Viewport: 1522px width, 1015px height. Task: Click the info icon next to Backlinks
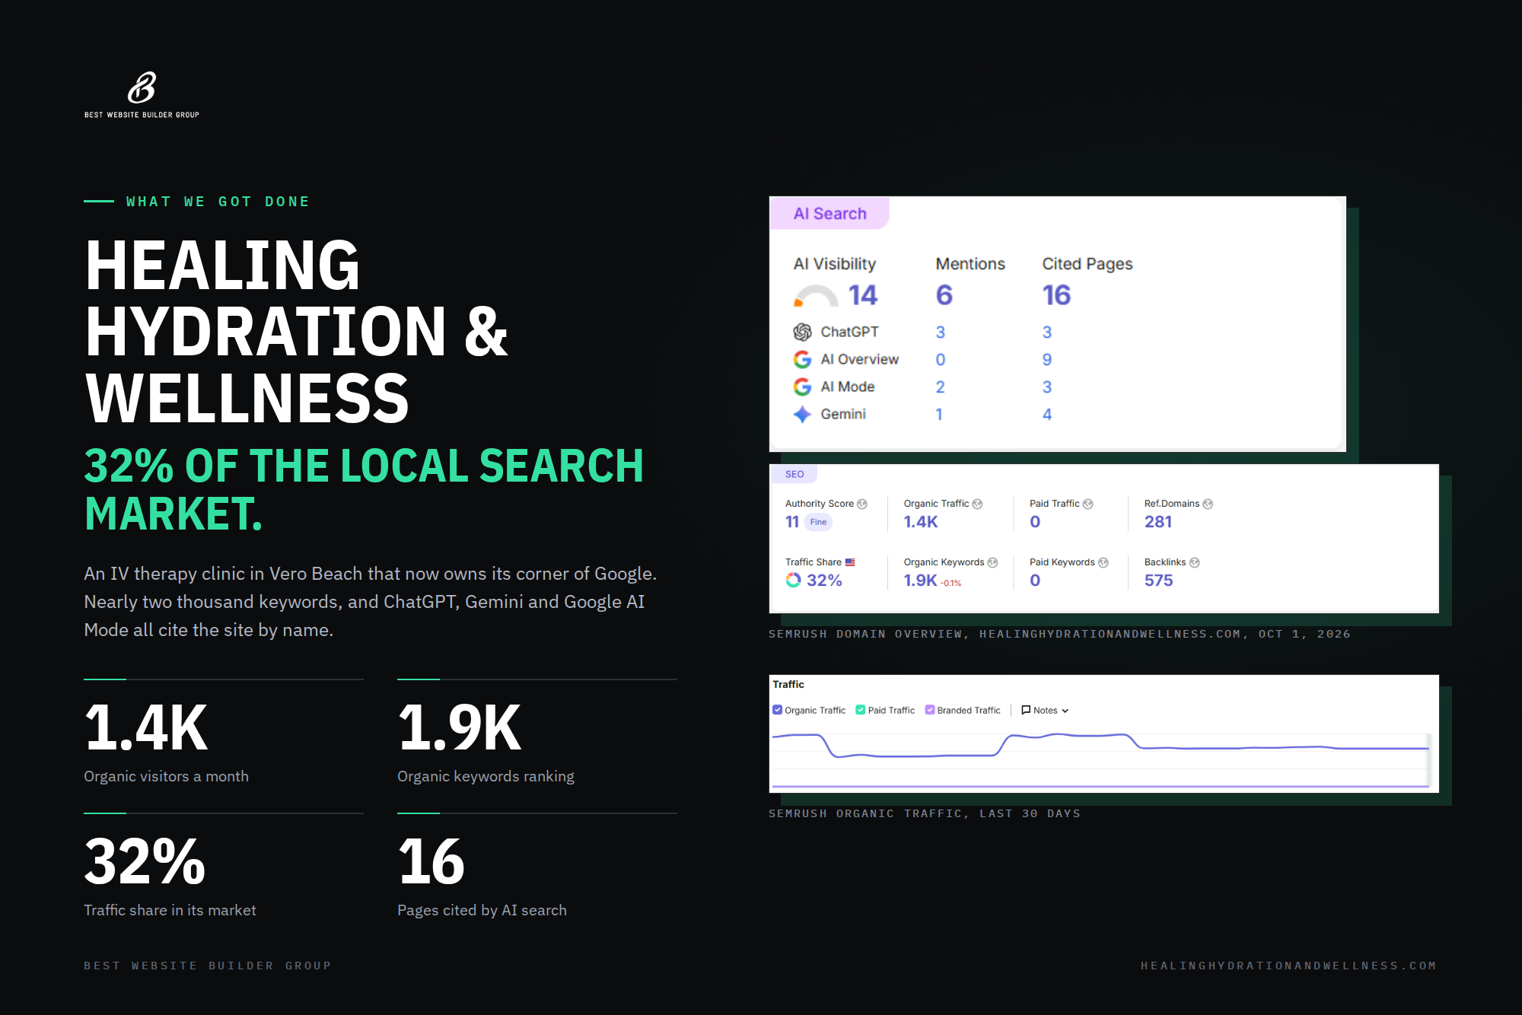(x=1195, y=562)
